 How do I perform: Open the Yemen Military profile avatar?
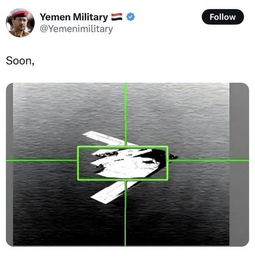pos(20,23)
